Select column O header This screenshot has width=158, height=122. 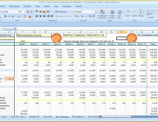[x=122, y=32]
